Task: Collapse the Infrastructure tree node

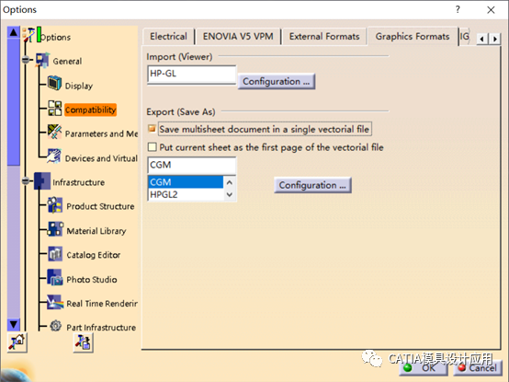Action: click(26, 181)
